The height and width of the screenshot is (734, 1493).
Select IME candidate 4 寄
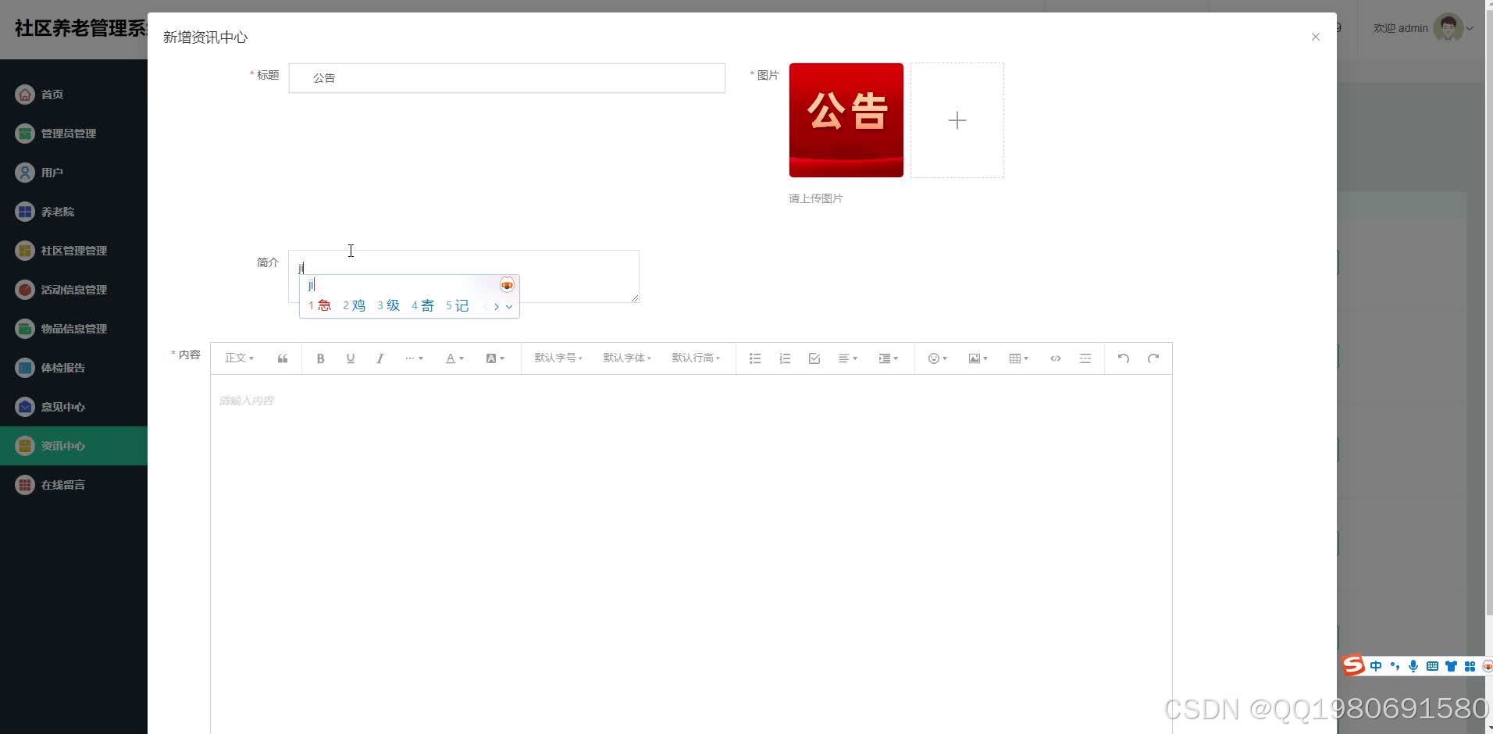pos(422,305)
